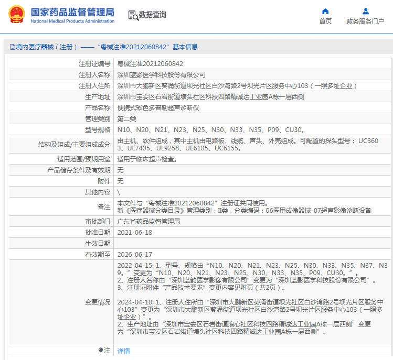Click the approval date 2021-06-18

coord(134,232)
